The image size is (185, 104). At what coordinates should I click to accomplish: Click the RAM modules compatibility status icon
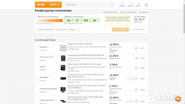(86, 21)
